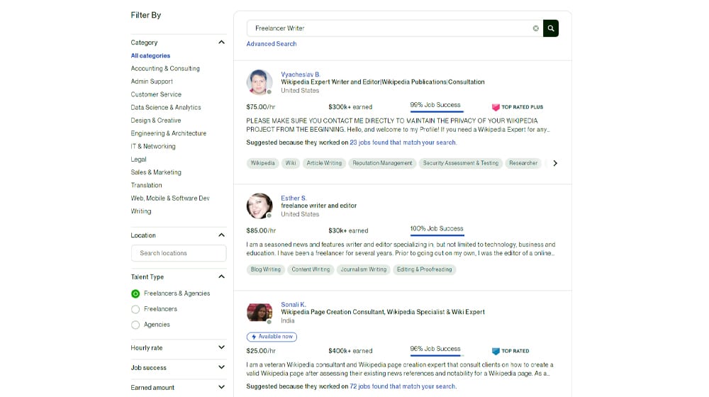This screenshot has width=709, height=397.
Task: Filter by Legal category
Action: [x=138, y=160]
